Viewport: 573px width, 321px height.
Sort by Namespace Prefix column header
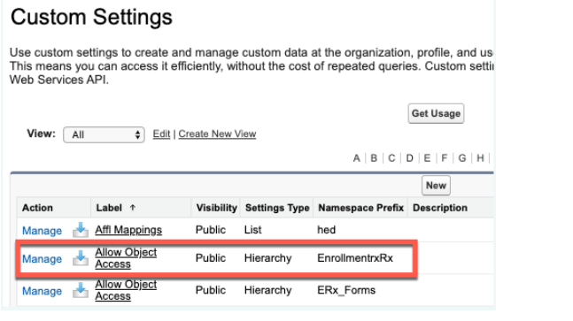click(x=360, y=208)
